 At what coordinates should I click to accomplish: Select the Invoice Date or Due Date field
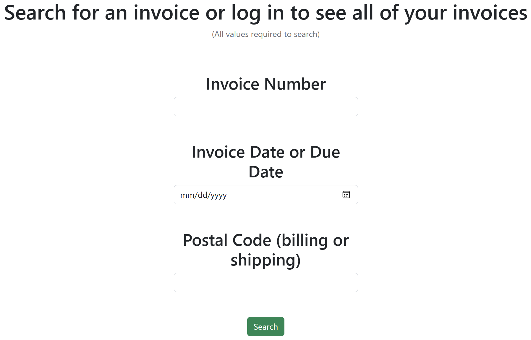tap(251, 195)
